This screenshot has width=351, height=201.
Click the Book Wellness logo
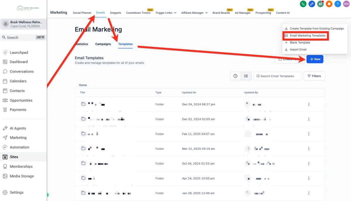pos(28,9)
